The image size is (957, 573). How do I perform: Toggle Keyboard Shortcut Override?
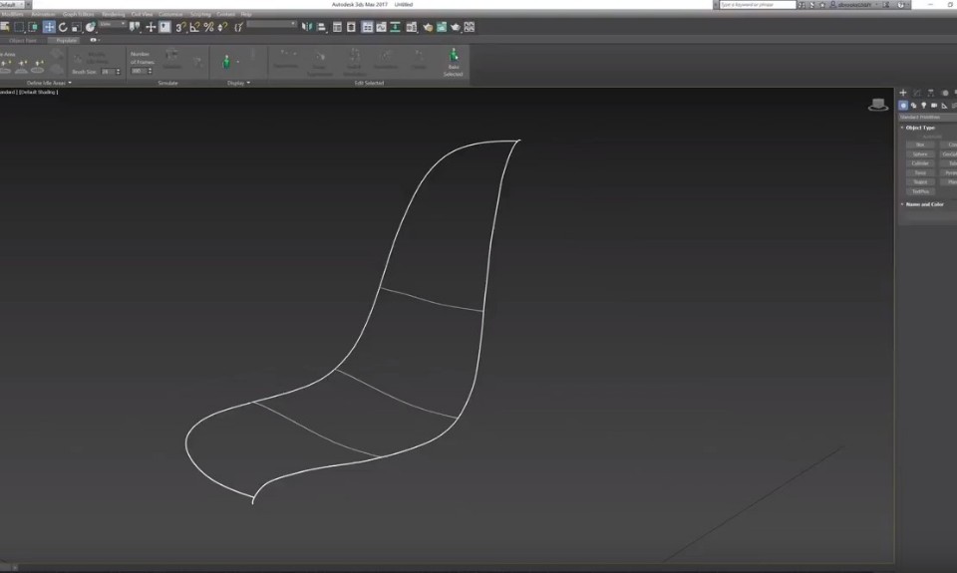pyautogui.click(x=164, y=27)
